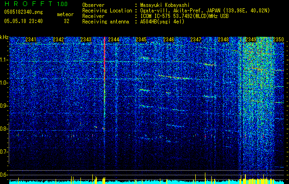Viewport: 289px width, 184px height.
Task: Select the filename 0505182340.png
Action: 23,12
